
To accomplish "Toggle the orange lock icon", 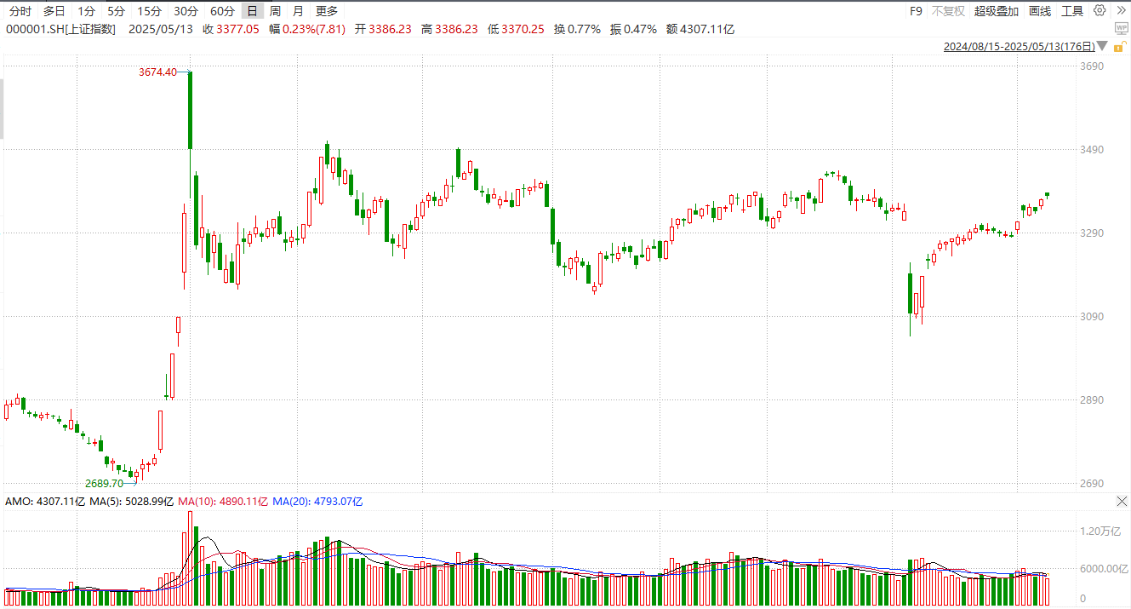I will (x=1121, y=45).
